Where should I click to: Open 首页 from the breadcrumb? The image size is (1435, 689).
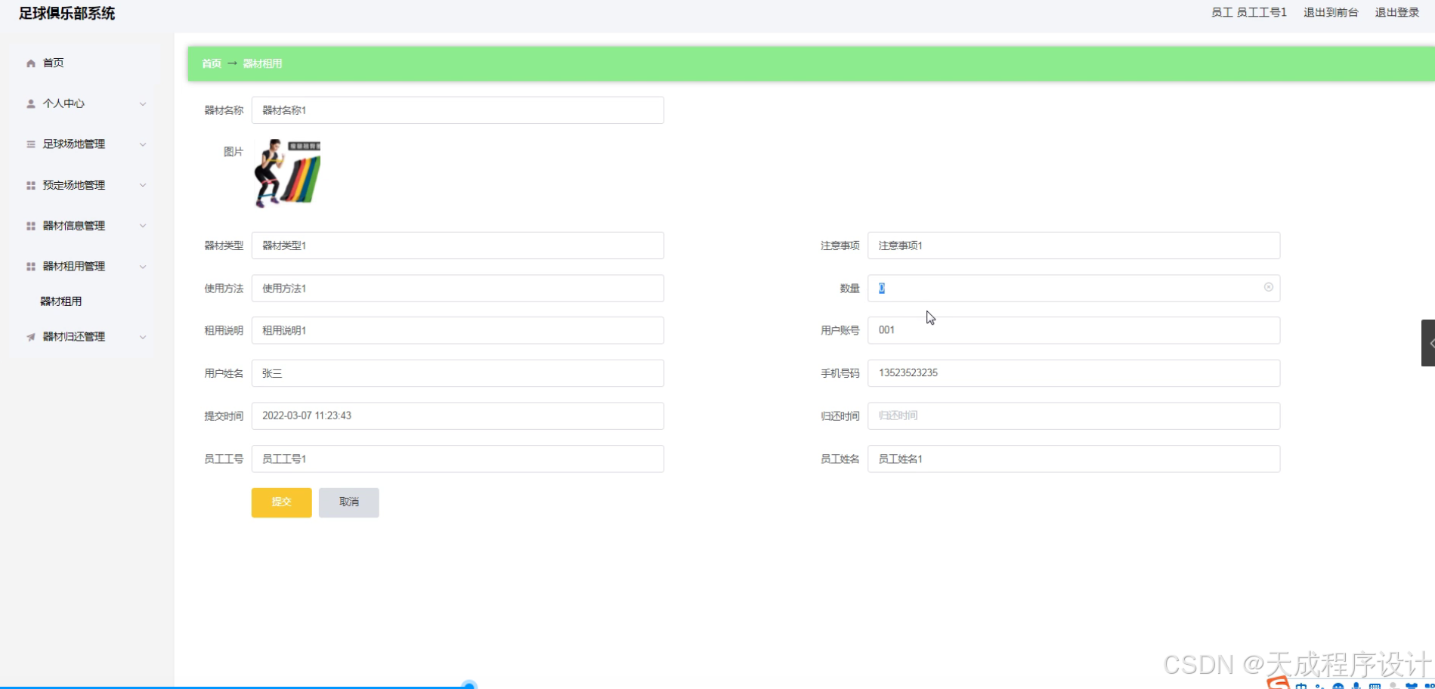(x=211, y=63)
